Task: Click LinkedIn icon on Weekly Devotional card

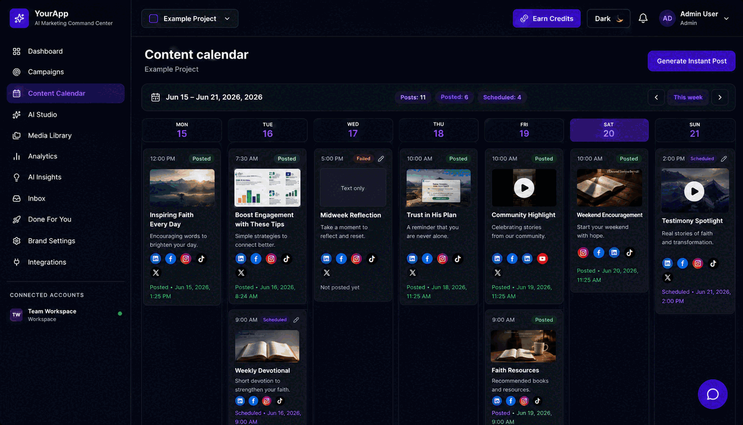Action: click(x=240, y=401)
